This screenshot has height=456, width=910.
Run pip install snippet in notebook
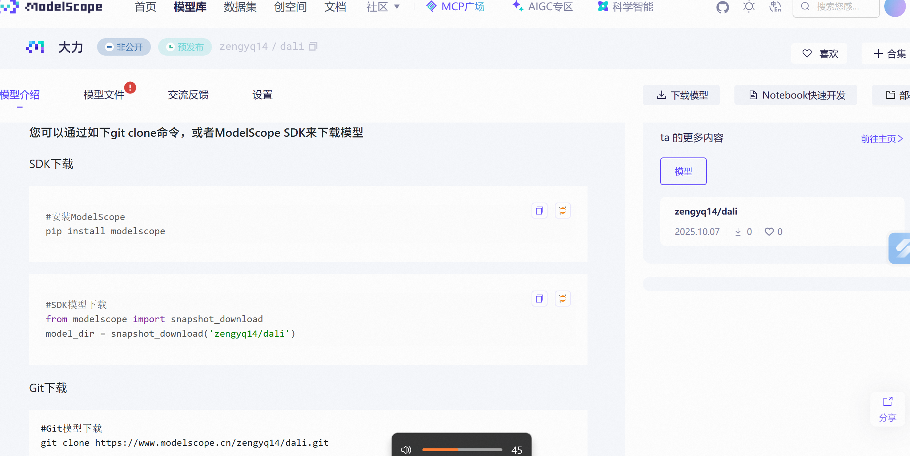coord(562,211)
